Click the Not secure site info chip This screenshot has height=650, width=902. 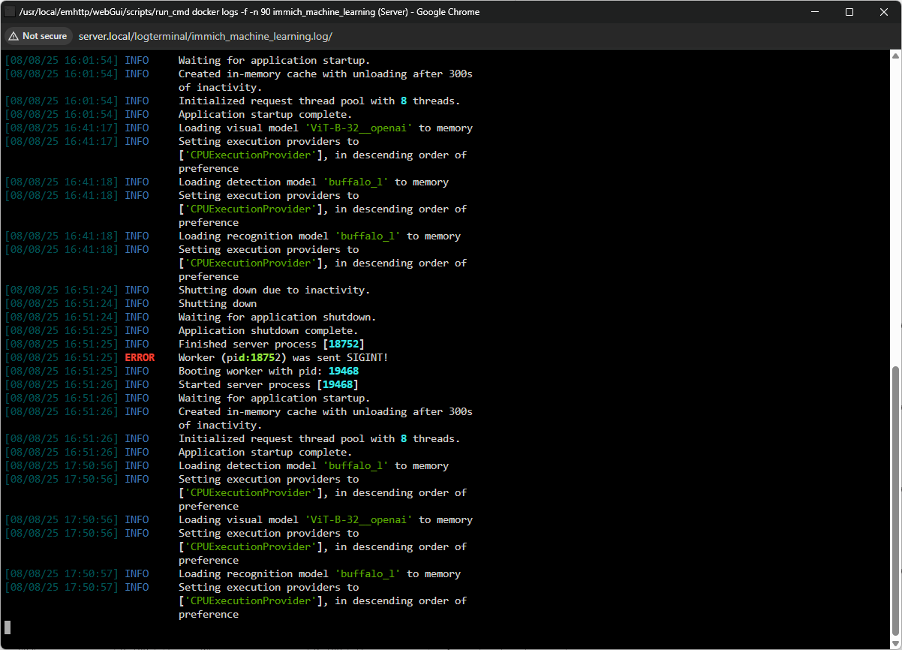pos(39,36)
